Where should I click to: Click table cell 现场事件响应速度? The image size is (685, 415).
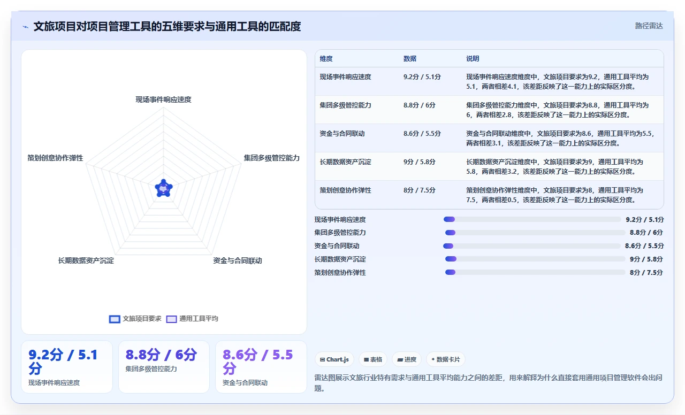click(x=345, y=77)
